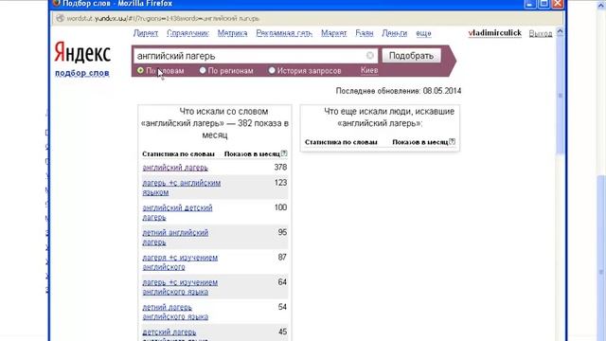
Task: Select the По регионам radio button
Action: pyautogui.click(x=203, y=70)
